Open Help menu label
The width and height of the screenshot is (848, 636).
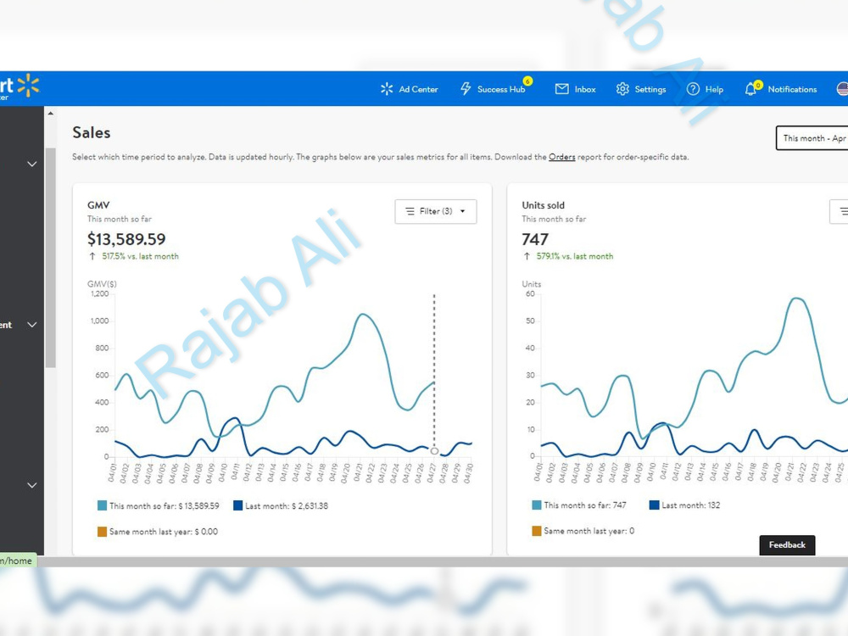point(714,89)
